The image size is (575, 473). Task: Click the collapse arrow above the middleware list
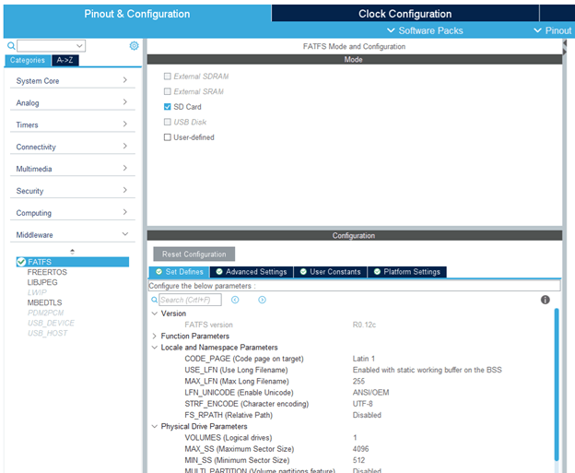tap(73, 252)
